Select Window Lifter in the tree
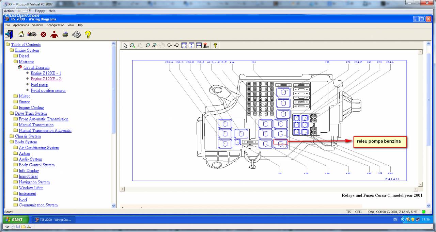The width and height of the screenshot is (436, 232). pos(31,188)
